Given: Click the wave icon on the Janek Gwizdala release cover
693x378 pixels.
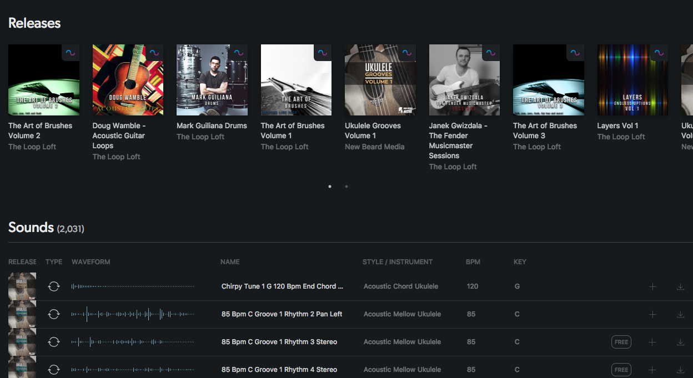Looking at the screenshot, I should (x=491, y=52).
